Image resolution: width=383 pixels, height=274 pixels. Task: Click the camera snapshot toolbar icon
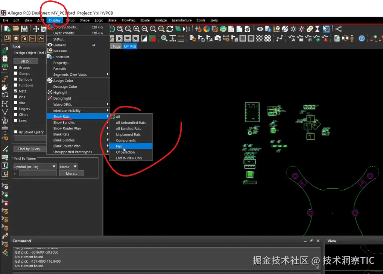[x=217, y=38]
